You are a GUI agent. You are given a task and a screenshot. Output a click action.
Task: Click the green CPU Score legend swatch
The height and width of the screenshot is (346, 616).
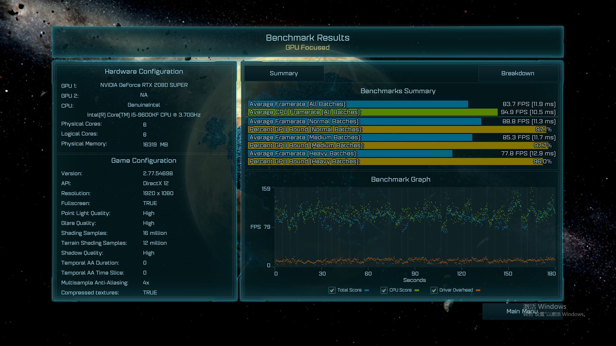pos(417,290)
